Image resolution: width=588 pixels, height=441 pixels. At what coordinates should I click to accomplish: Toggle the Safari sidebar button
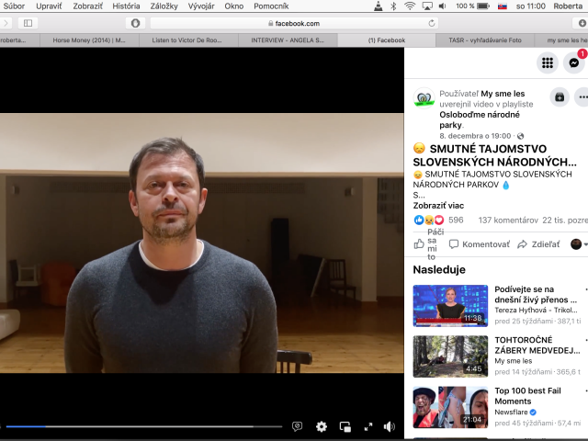tap(28, 23)
